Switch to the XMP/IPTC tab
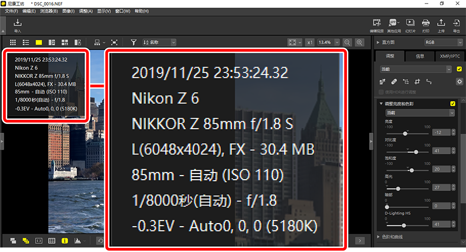Screen dimensions: 466x252 click(449, 56)
